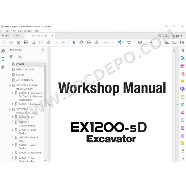Jump to the ALL CONTENTS bookmark
Image resolution: width=186 pixels, height=186 pixels.
coord(24,80)
